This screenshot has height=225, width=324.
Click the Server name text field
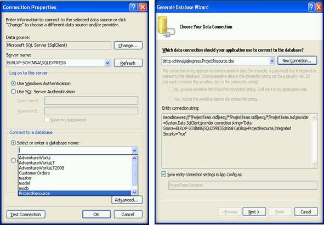pyautogui.click(x=55, y=63)
